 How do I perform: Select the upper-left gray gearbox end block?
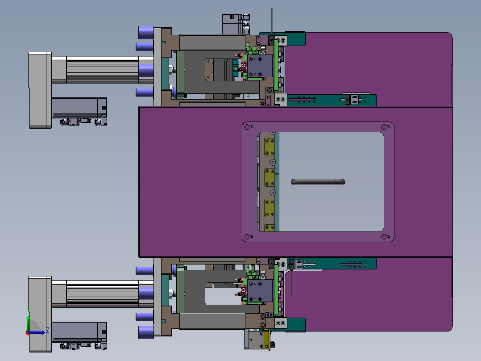pos(40,90)
